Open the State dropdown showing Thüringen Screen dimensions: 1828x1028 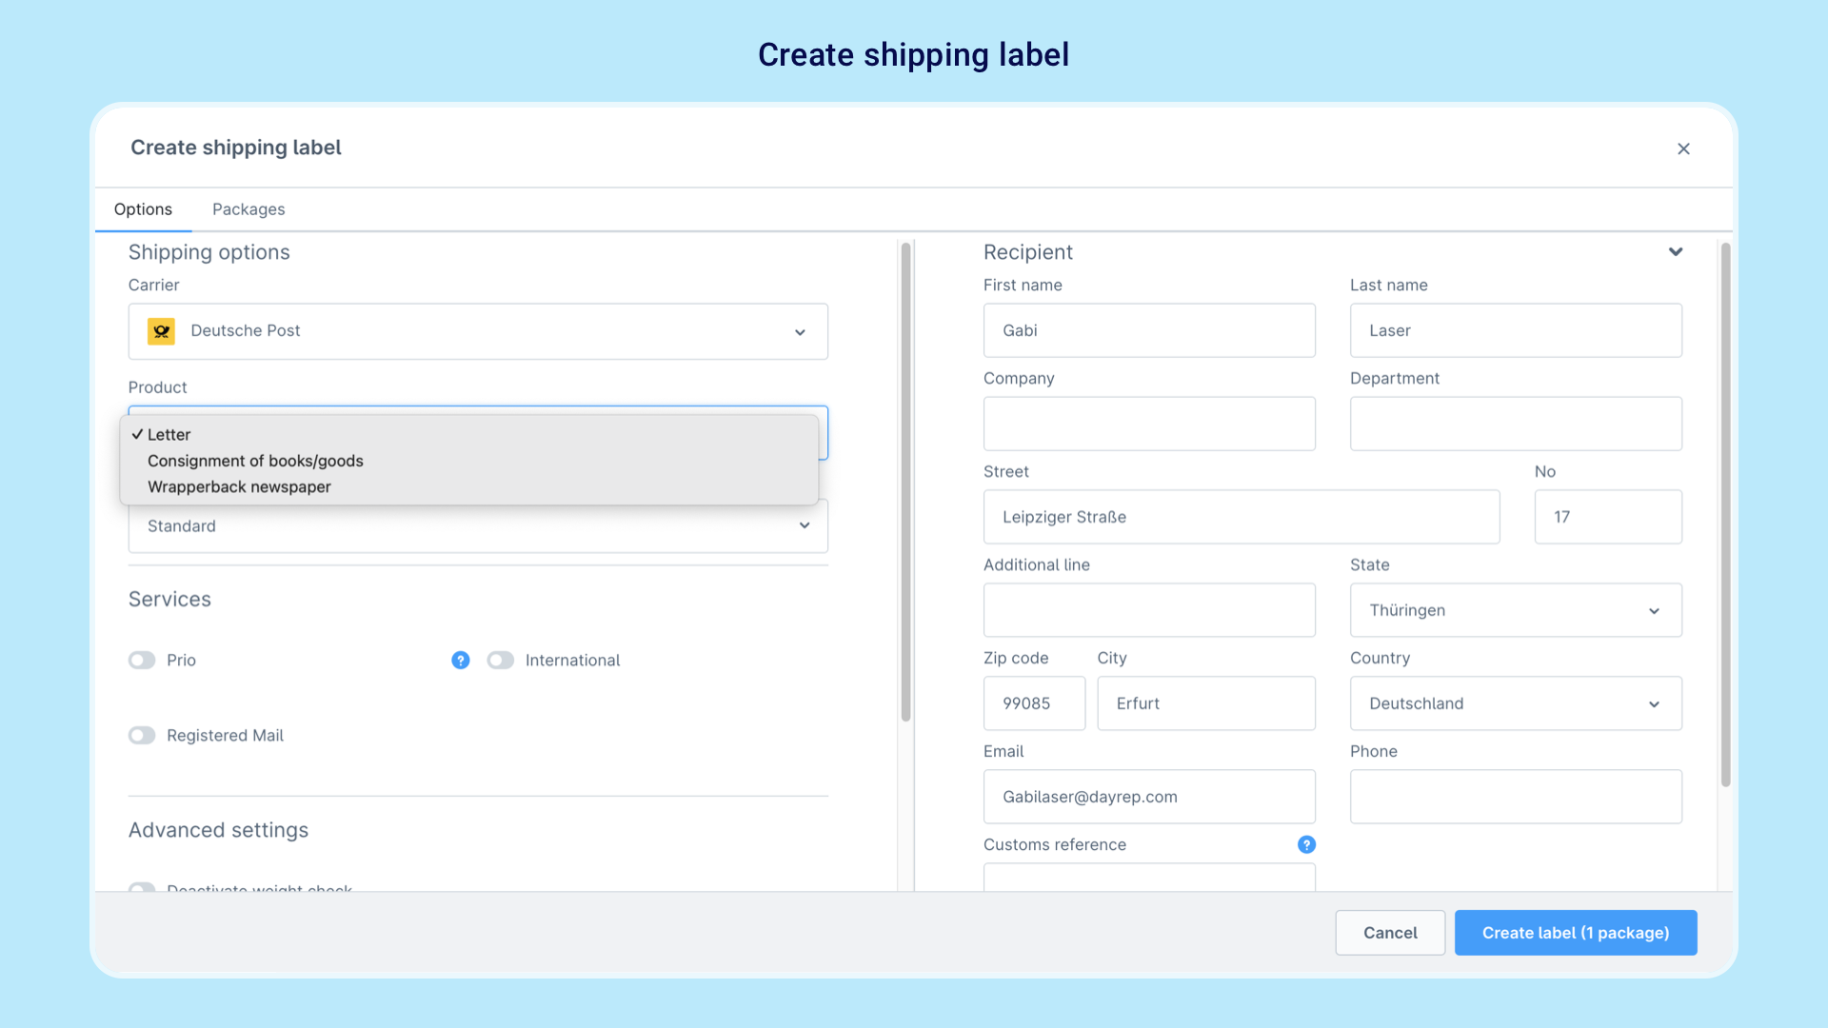(1516, 610)
